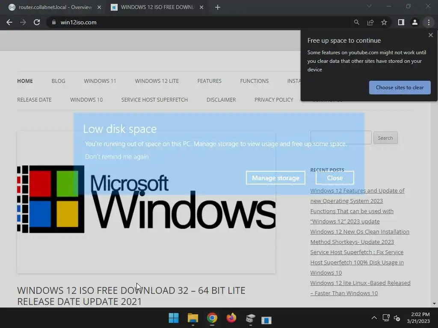Go back to previous page

pos(9,22)
